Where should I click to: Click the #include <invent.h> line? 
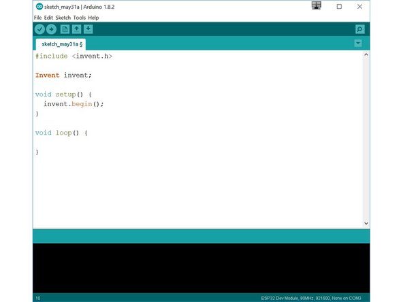74,56
